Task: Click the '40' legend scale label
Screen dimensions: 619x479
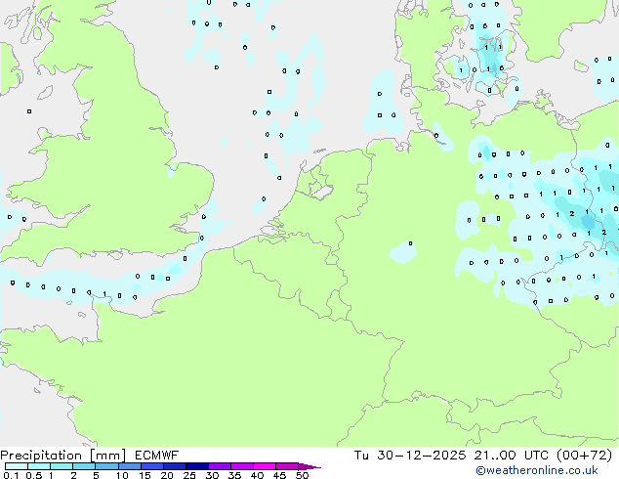Action: coord(257,475)
